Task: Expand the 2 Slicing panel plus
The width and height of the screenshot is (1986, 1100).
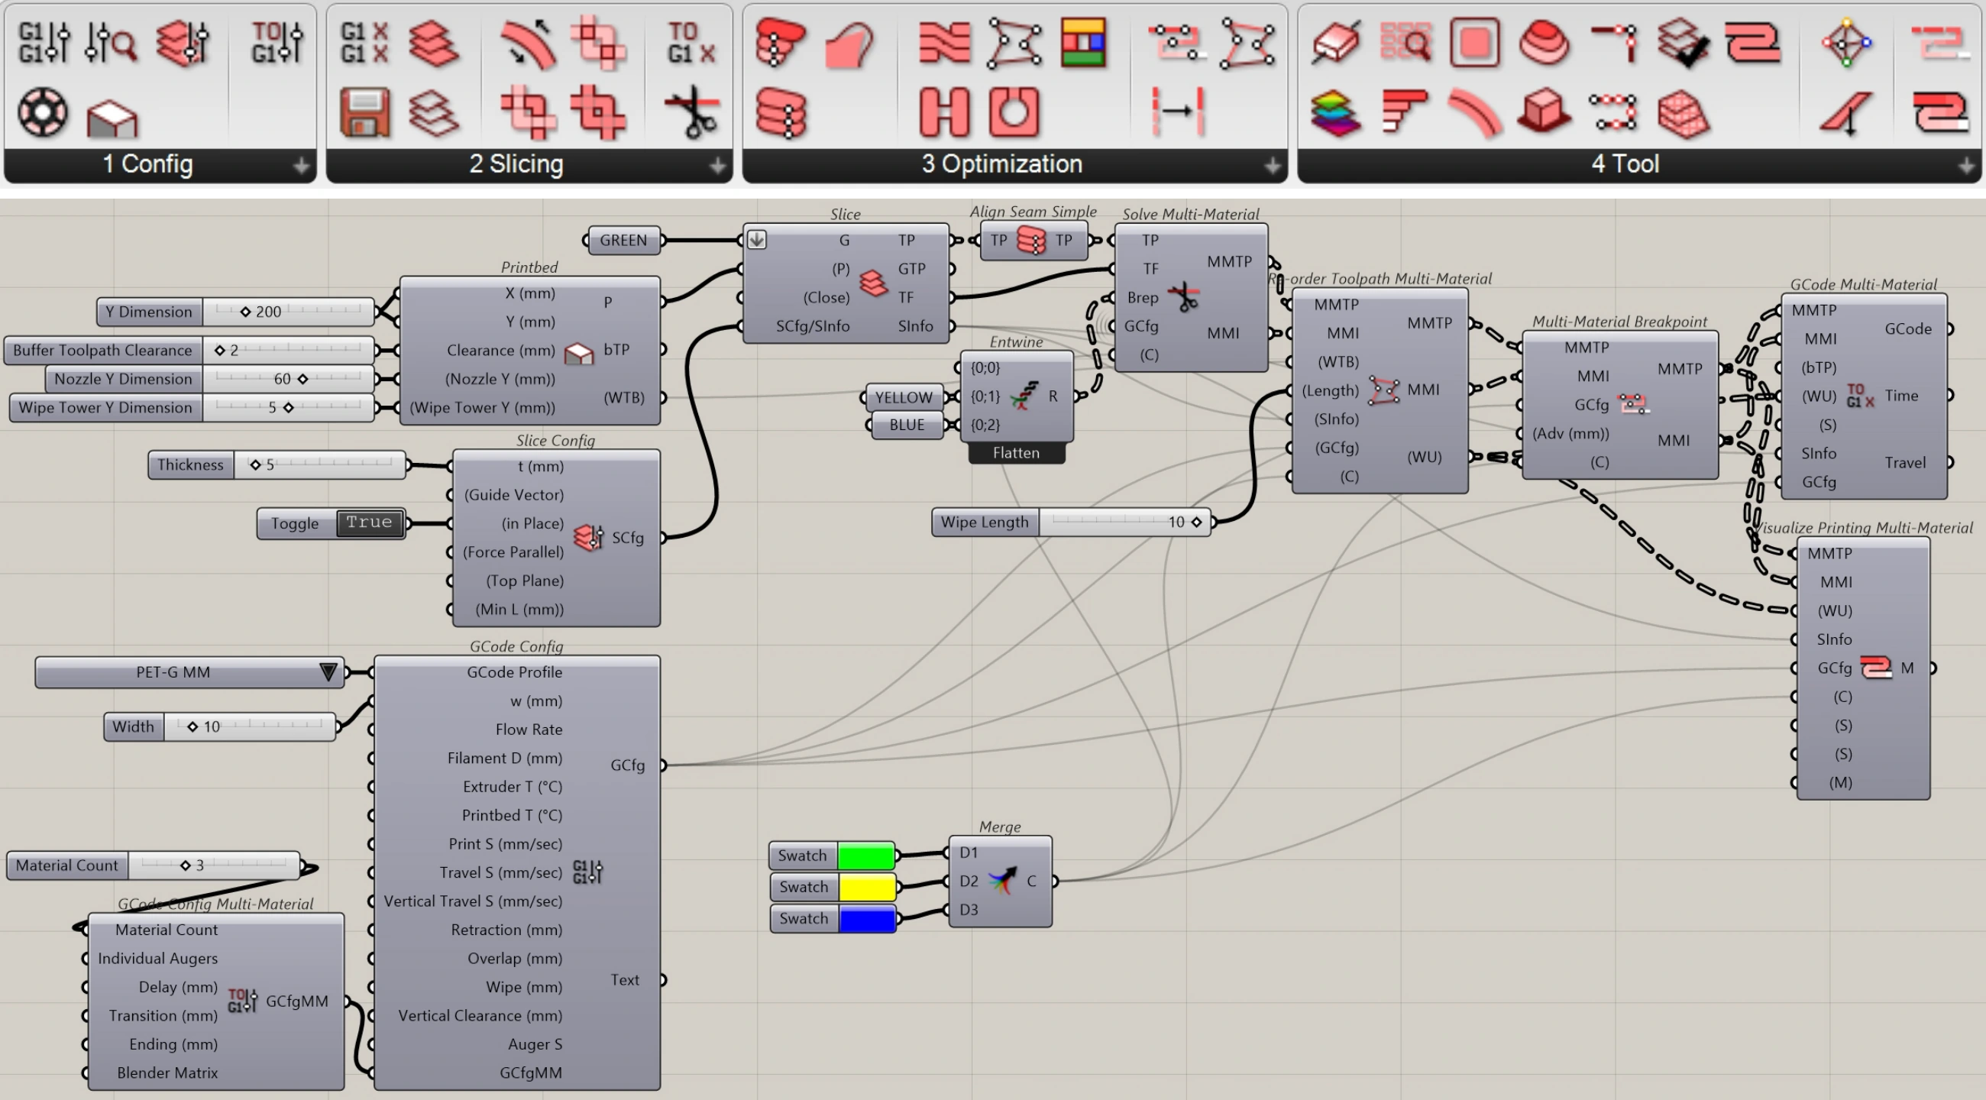Action: click(717, 165)
